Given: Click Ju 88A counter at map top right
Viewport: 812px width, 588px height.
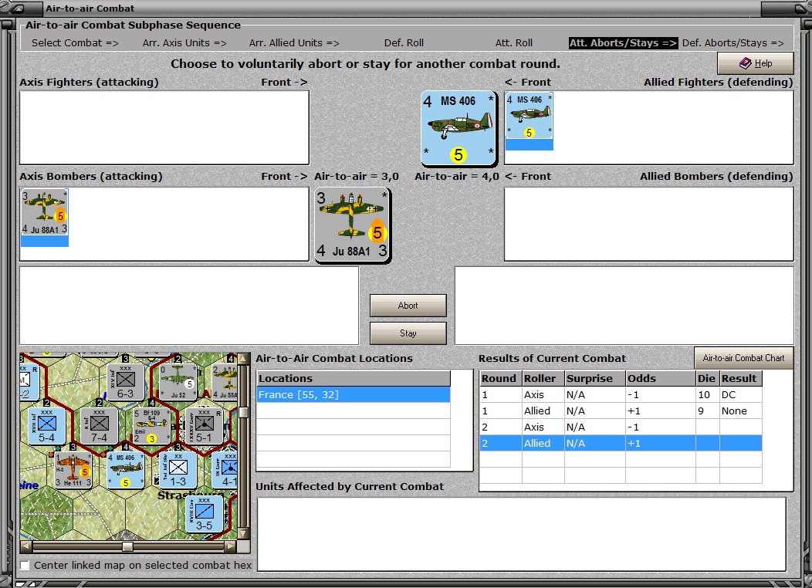Looking at the screenshot, I should coord(225,381).
